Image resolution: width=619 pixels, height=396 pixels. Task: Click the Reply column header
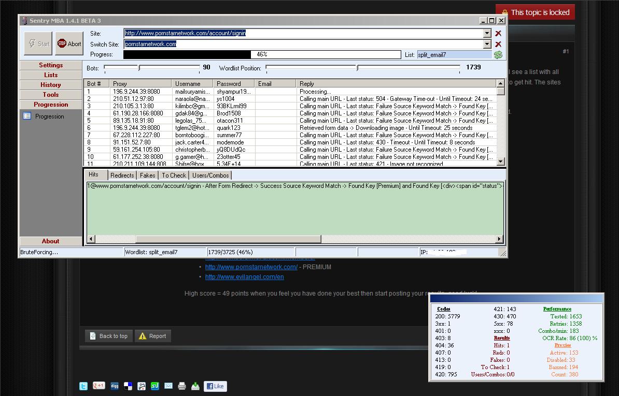coord(397,83)
